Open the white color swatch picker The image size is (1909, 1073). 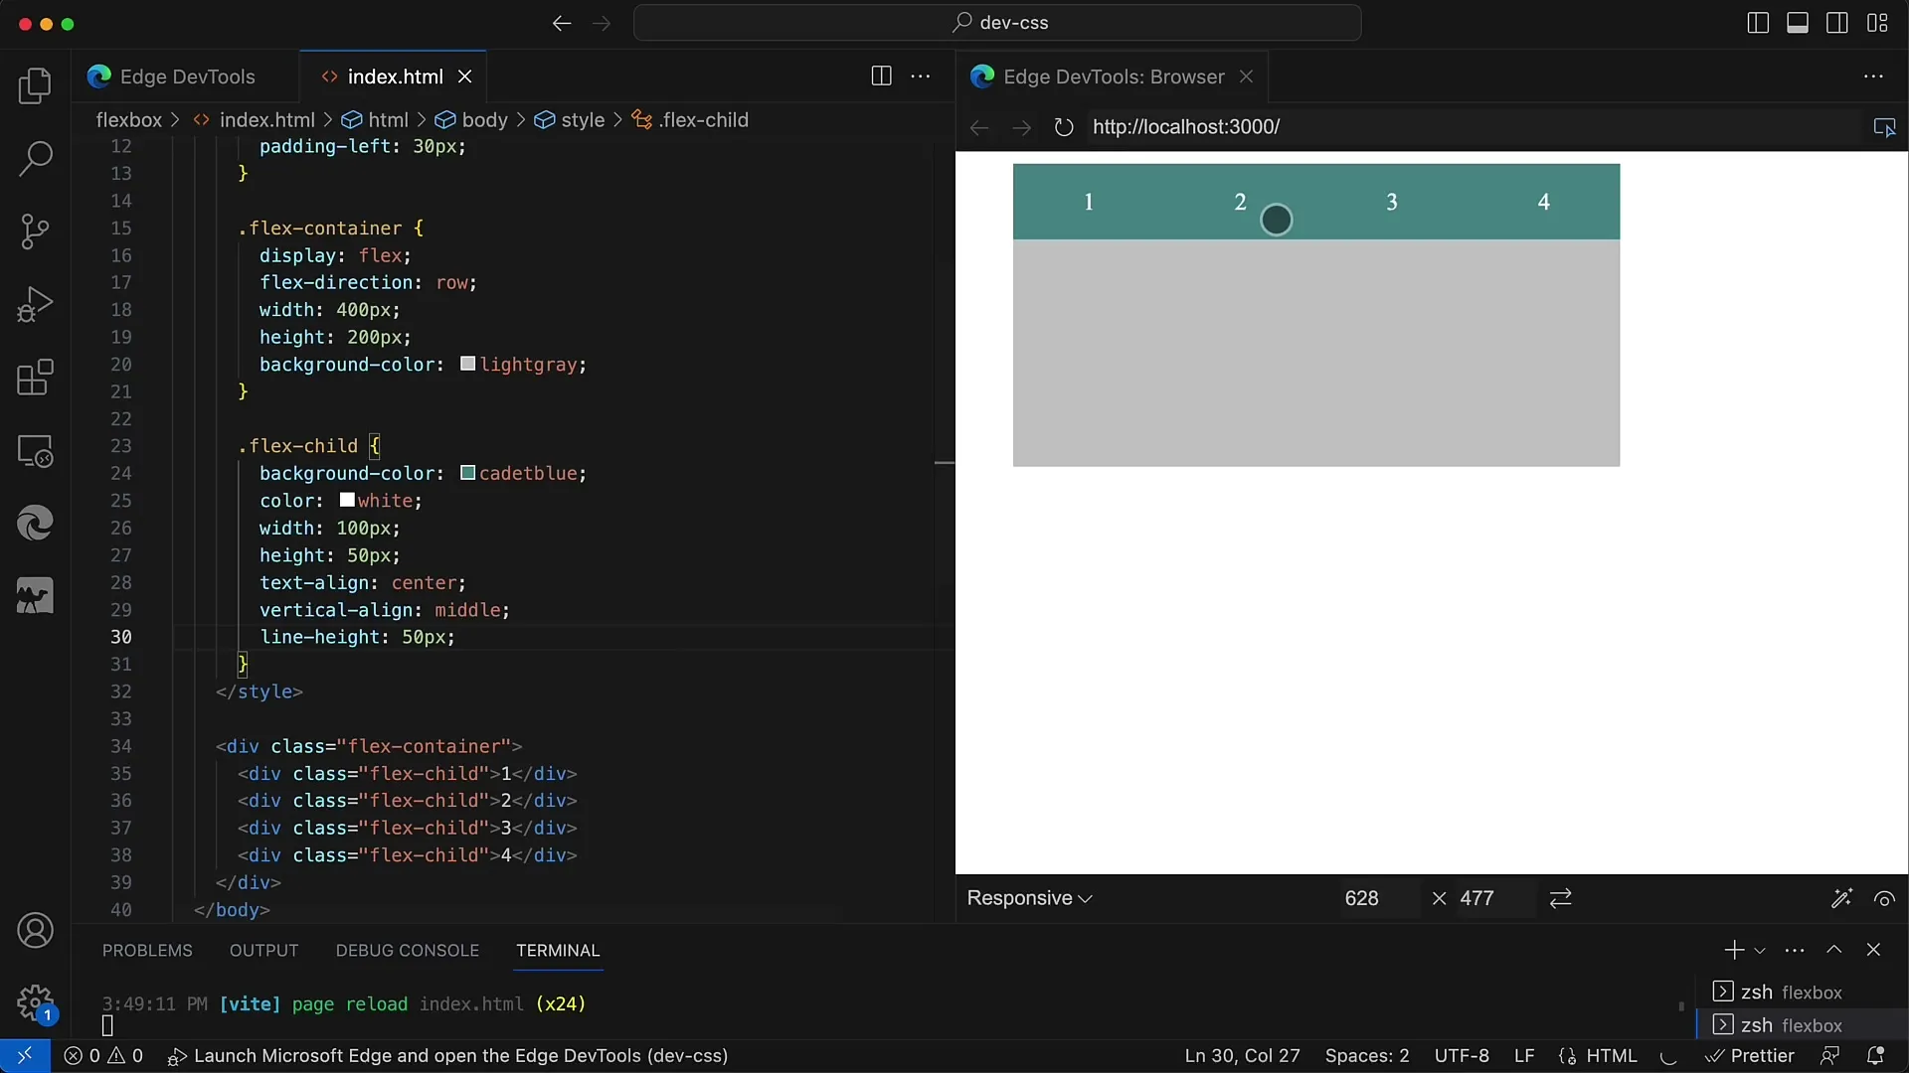click(x=347, y=500)
